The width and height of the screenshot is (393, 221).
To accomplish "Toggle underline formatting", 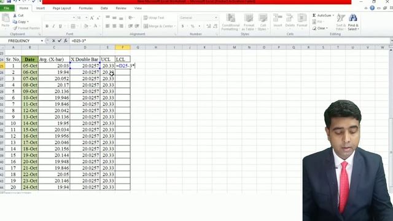I will [60, 26].
